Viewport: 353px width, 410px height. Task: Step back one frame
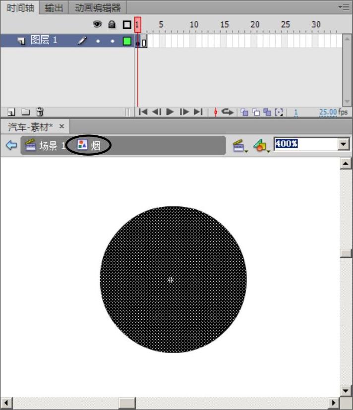[157, 112]
